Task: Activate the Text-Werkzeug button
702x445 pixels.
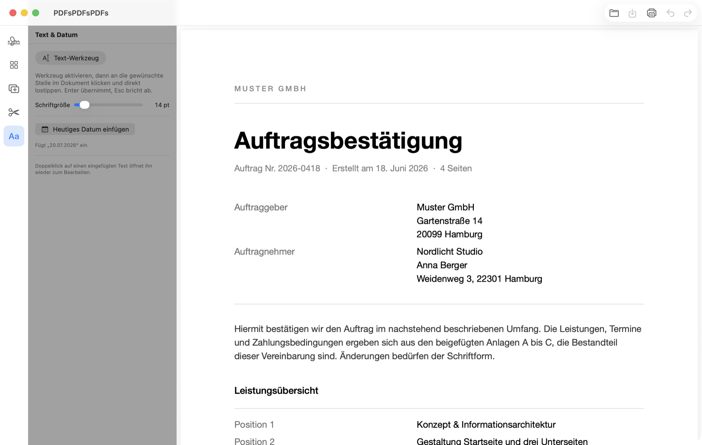Action: [x=71, y=58]
